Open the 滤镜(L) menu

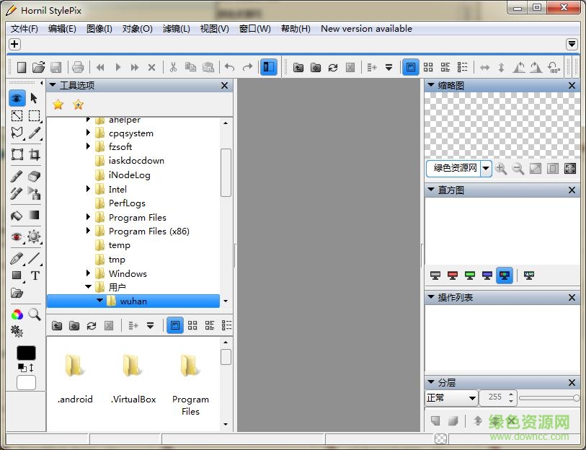(176, 29)
